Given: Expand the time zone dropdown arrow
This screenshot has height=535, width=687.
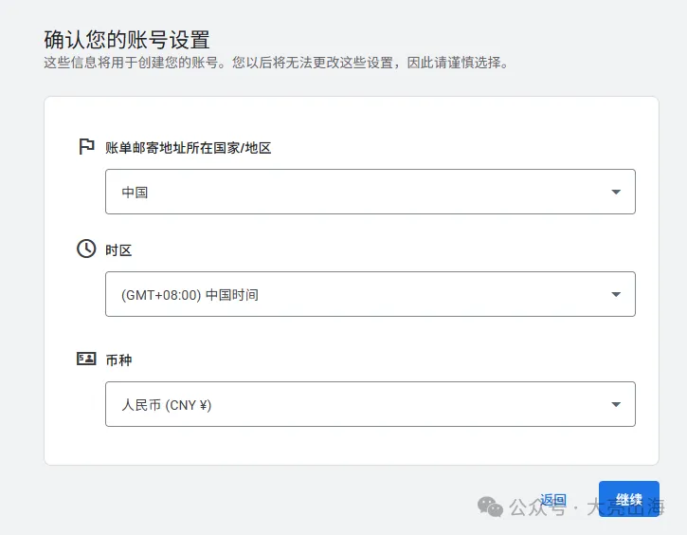Looking at the screenshot, I should click(616, 295).
